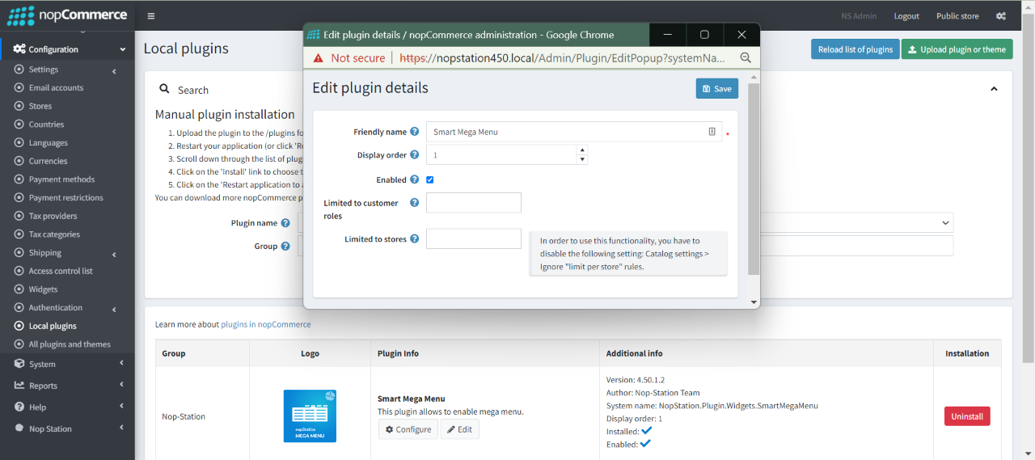Click the nopCommerce logo
Image resolution: width=1035 pixels, height=460 pixels.
point(67,15)
